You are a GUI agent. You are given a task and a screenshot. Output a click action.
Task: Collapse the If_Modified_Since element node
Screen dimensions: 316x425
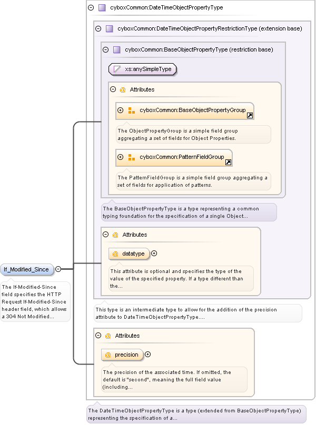pos(58,269)
